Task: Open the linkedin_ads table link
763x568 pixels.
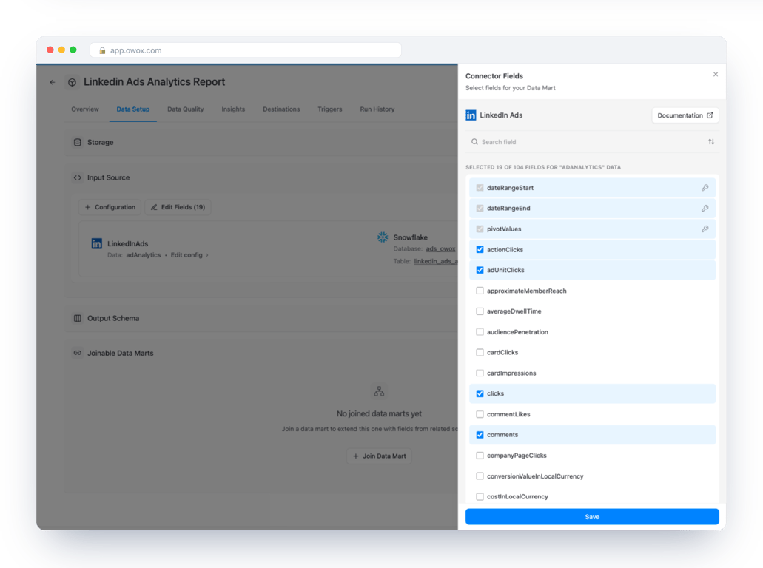Action: click(x=435, y=262)
